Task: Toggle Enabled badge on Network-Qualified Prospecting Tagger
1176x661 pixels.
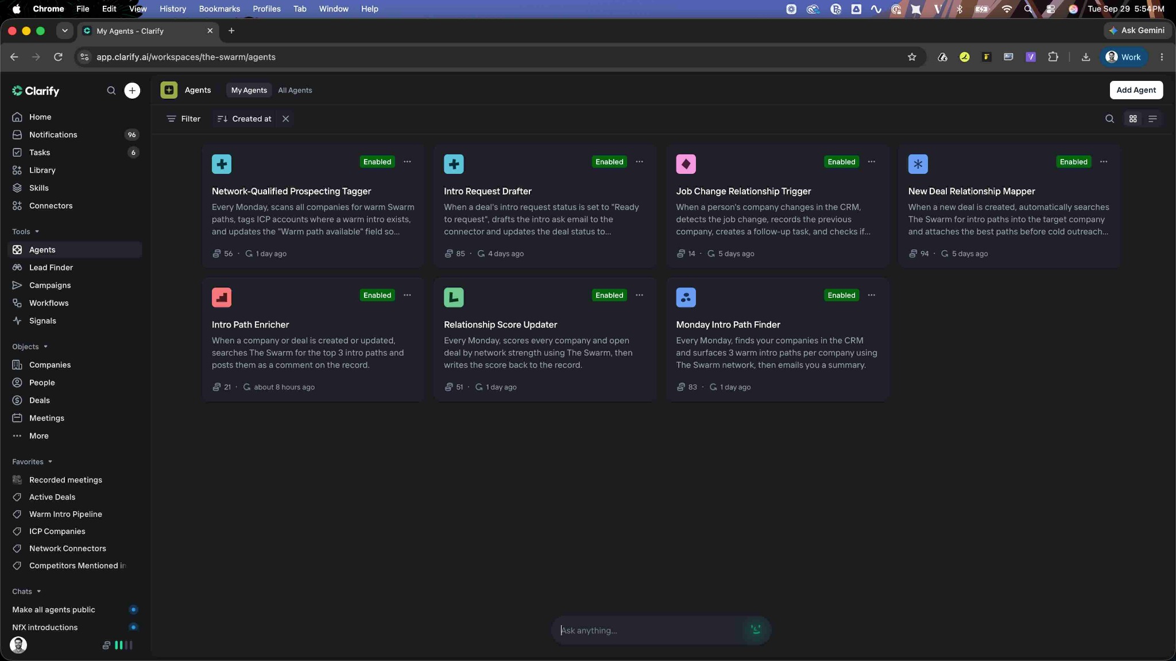Action: (x=377, y=162)
